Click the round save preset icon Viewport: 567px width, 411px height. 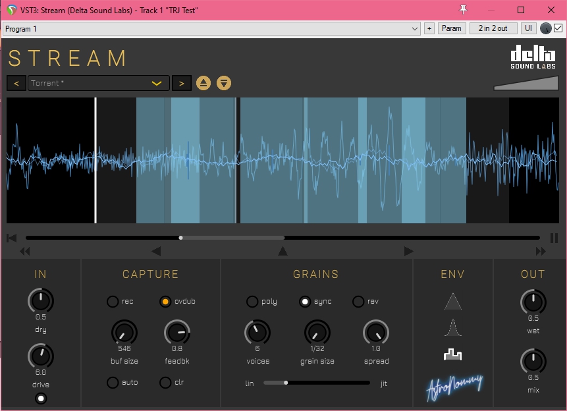point(224,83)
